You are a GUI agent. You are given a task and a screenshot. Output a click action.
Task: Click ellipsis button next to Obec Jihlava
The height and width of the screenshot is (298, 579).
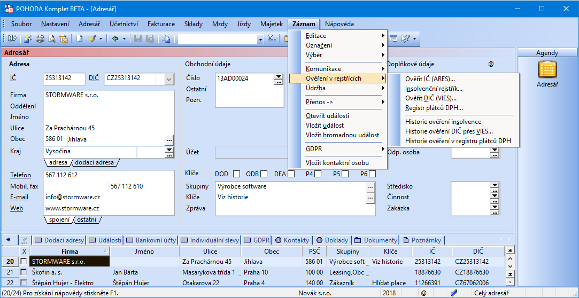[x=169, y=140]
